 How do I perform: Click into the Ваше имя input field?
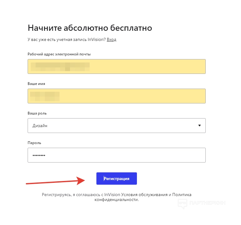[x=116, y=96]
